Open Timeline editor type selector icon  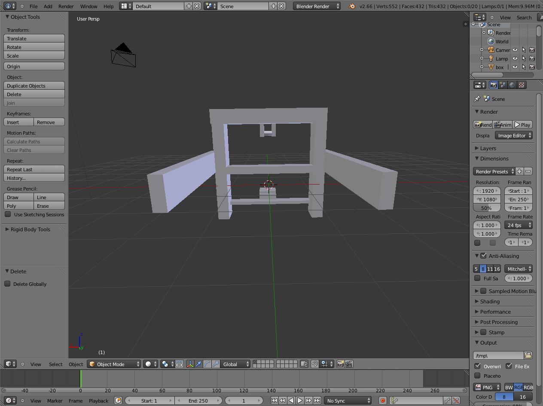10,400
